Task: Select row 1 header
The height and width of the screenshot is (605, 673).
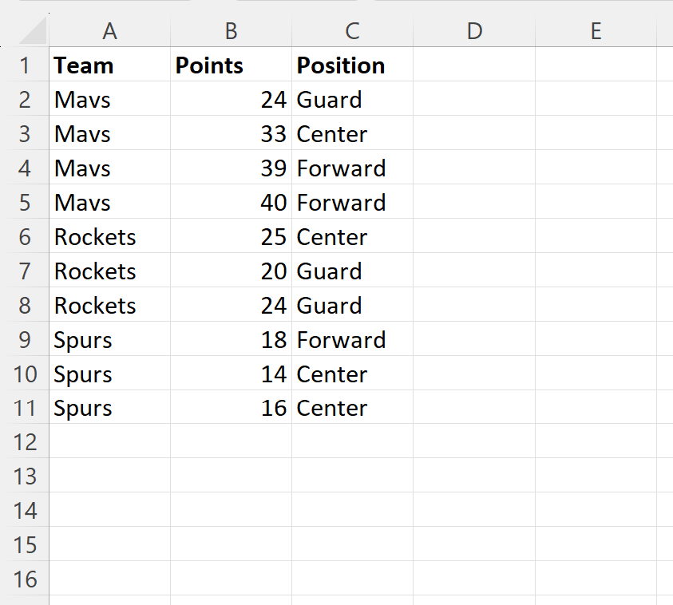Action: coord(25,65)
